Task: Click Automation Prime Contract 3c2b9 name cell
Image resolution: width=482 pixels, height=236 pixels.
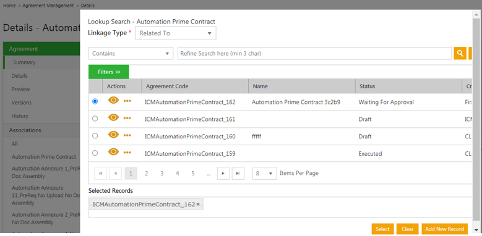Action: 296,102
